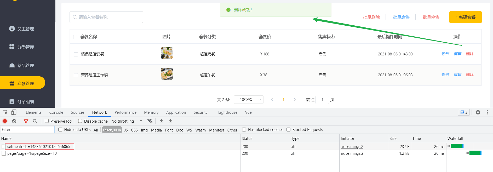Enable the Preserve log checkbox
The height and width of the screenshot is (172, 493).
[x=47, y=121]
